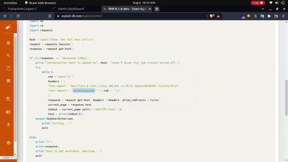Image resolution: width=288 pixels, height=162 pixels.
Task: Open volume icon in top bar
Action: [277, 3]
